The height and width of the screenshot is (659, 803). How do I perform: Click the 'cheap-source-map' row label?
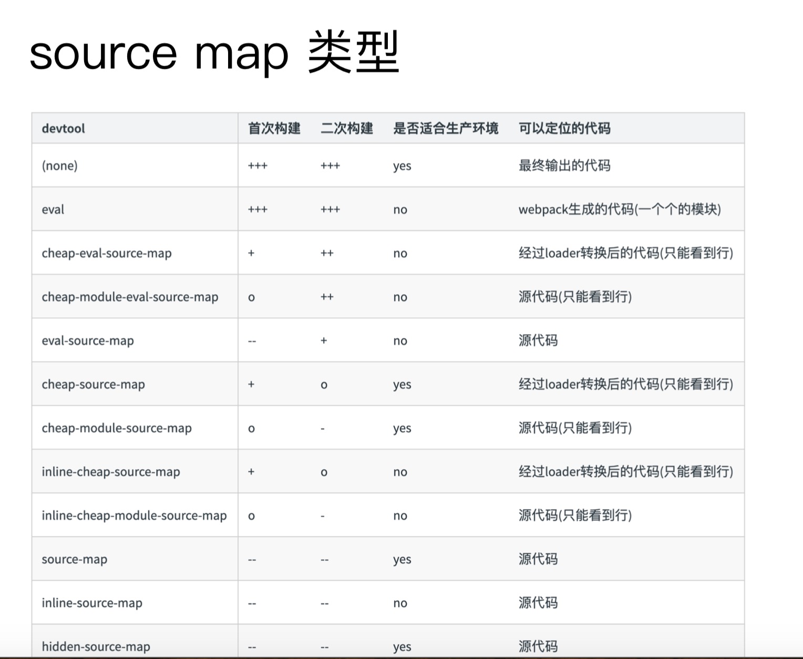93,384
